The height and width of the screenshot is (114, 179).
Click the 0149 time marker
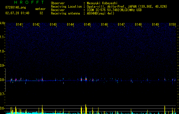[155, 25]
